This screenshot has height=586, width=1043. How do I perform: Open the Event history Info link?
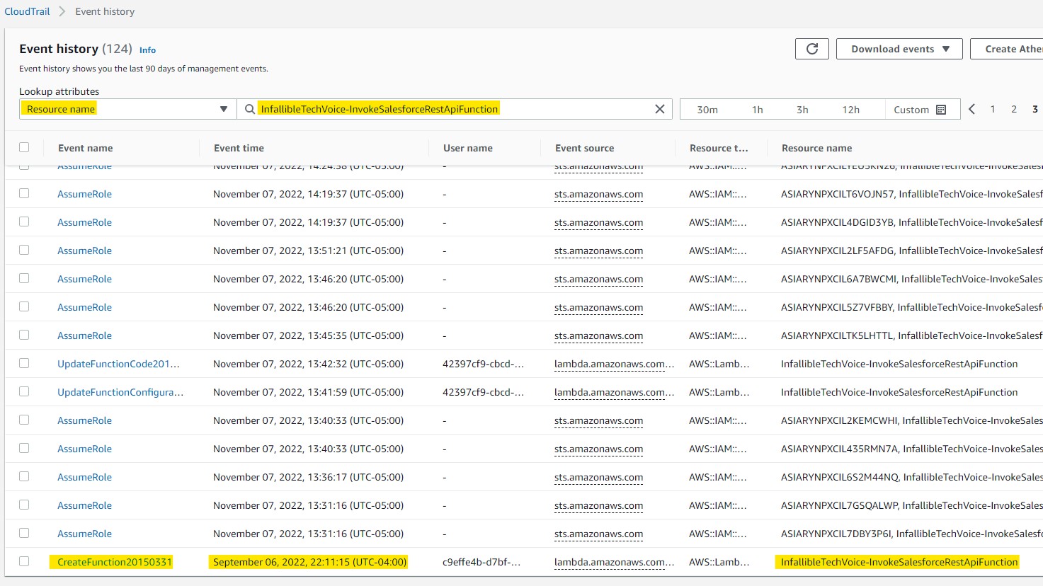click(x=147, y=50)
